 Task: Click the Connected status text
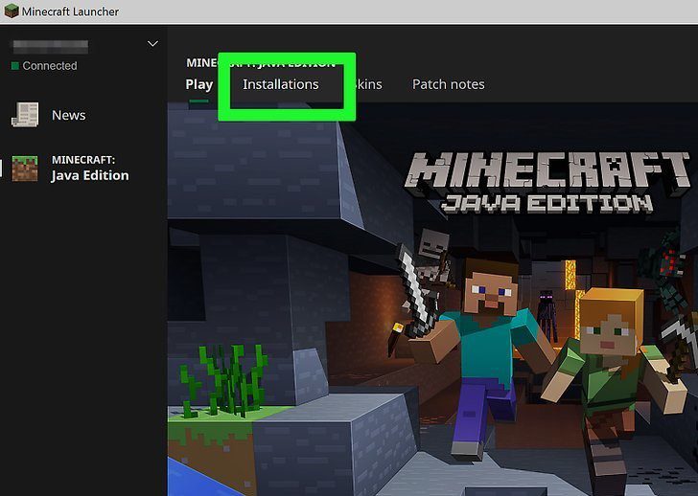tap(50, 66)
